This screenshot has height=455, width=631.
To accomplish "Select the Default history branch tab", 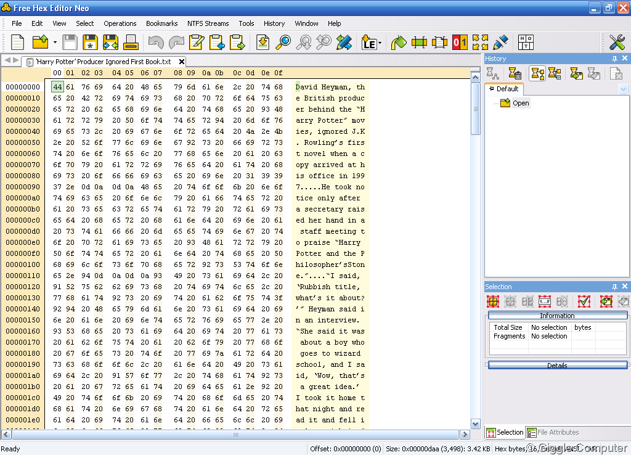I will (504, 89).
